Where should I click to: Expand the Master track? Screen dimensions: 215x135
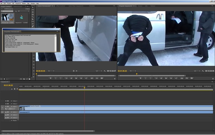[12, 121]
